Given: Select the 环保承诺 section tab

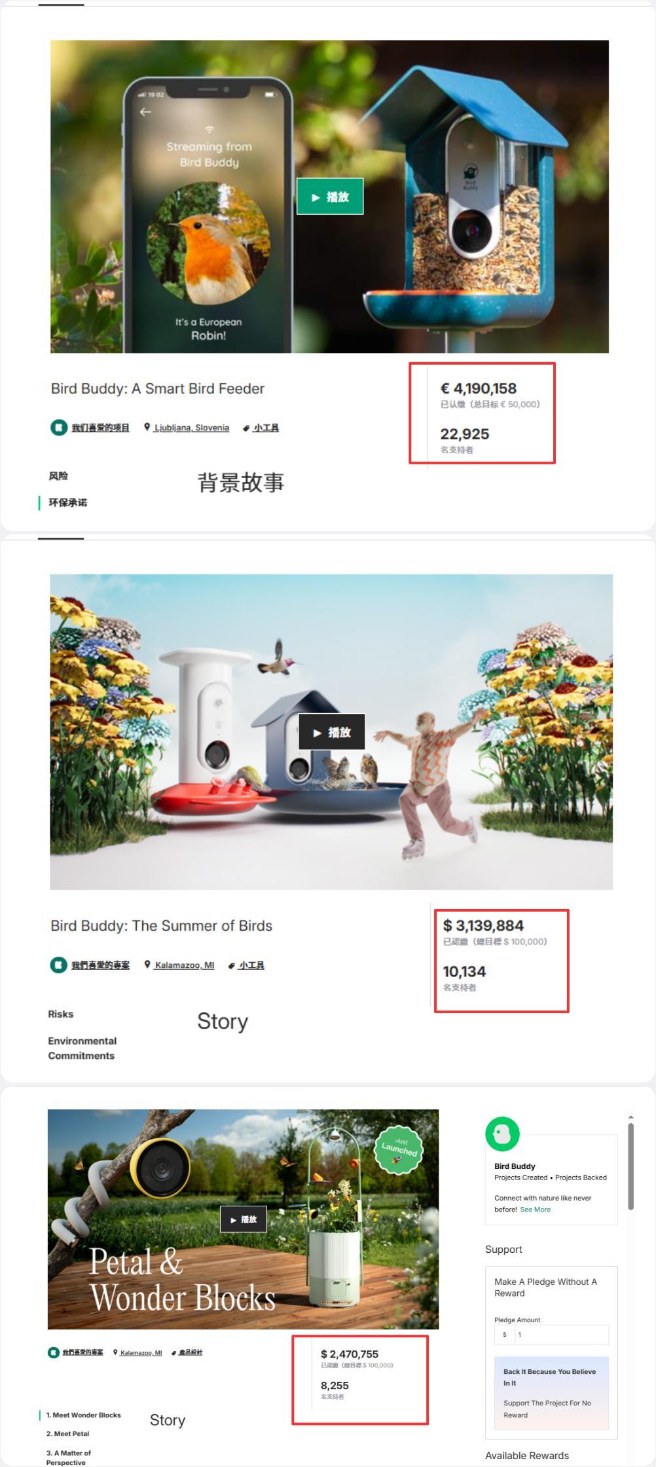Looking at the screenshot, I should pos(67,502).
